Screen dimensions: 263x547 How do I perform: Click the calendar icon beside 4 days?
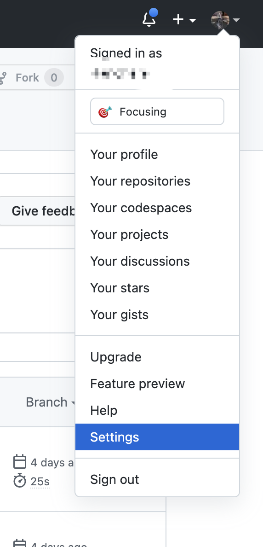19,461
